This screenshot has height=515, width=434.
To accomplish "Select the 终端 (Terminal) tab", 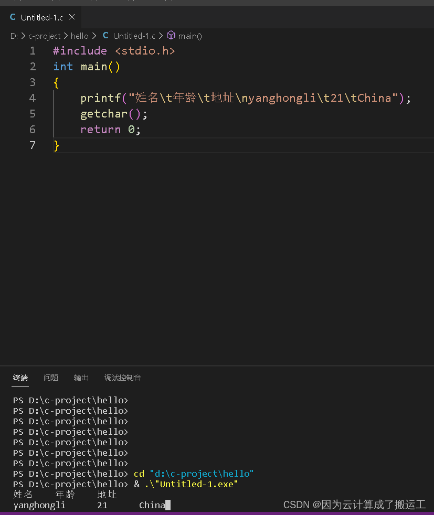I will coord(20,378).
